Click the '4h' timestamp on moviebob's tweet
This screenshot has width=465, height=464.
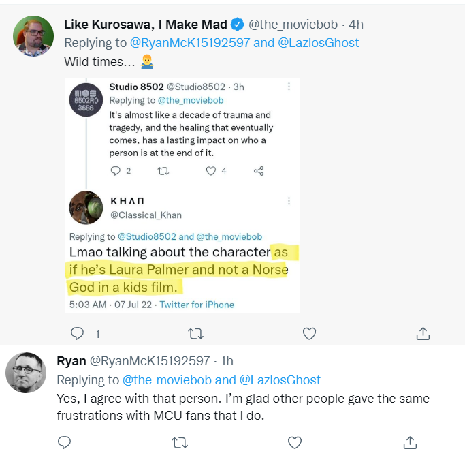pos(355,25)
